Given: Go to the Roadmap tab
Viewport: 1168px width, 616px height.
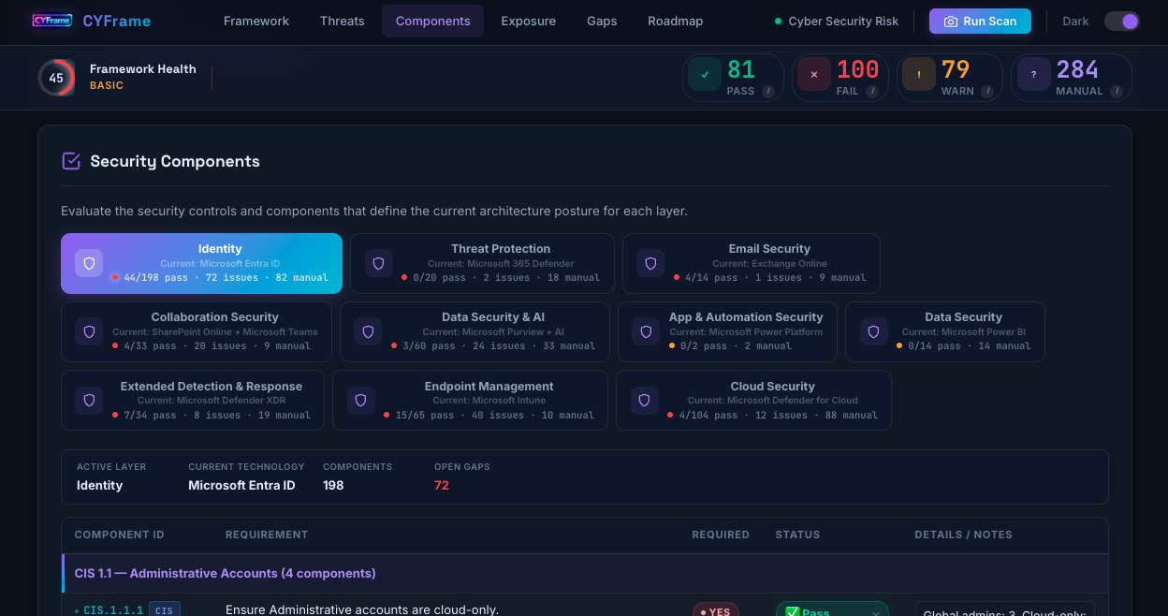Looking at the screenshot, I should point(675,22).
